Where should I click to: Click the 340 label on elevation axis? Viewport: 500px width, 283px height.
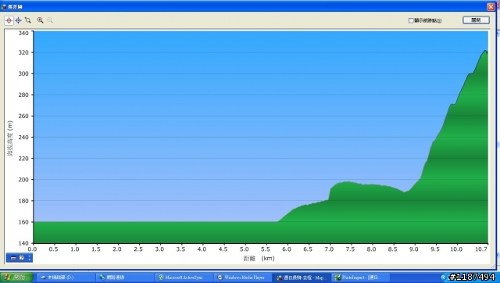tap(23, 33)
